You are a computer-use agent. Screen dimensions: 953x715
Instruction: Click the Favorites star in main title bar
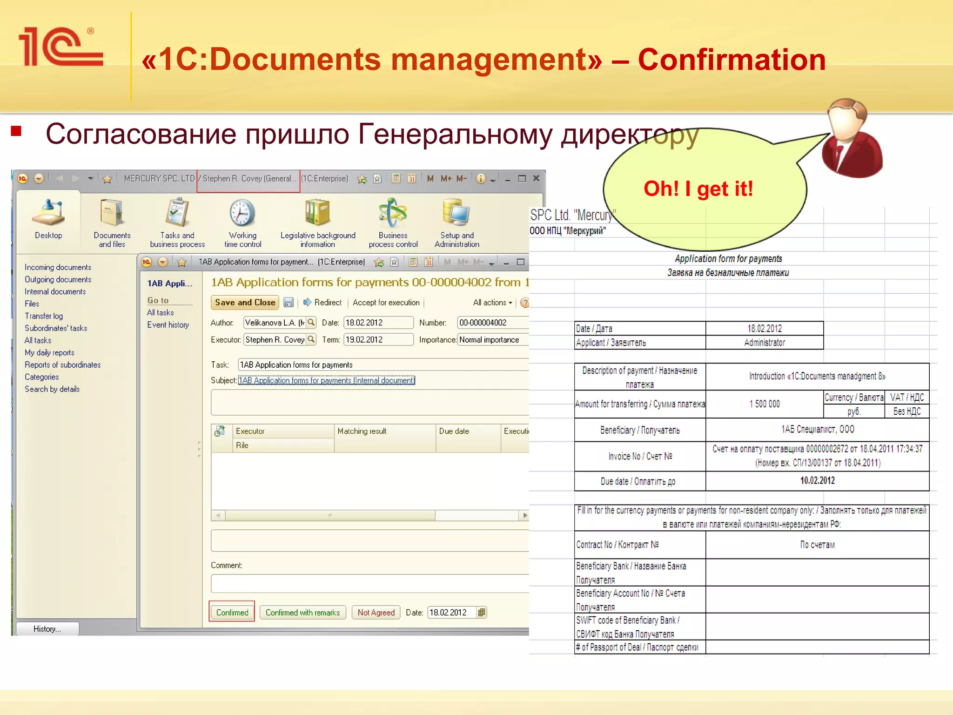point(107,179)
